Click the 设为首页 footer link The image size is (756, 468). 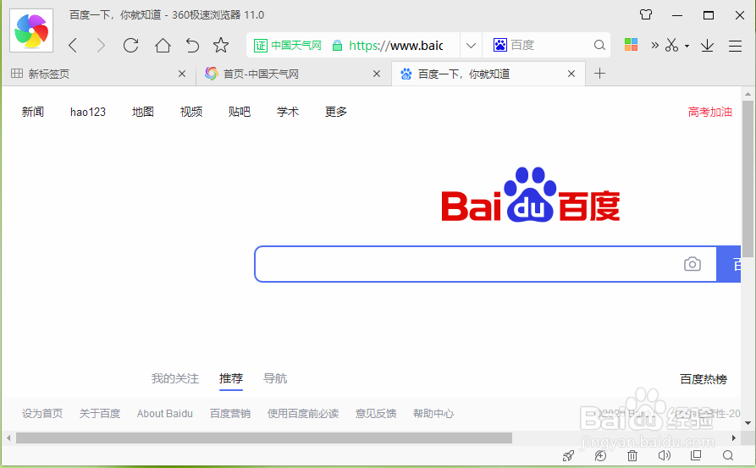(42, 414)
